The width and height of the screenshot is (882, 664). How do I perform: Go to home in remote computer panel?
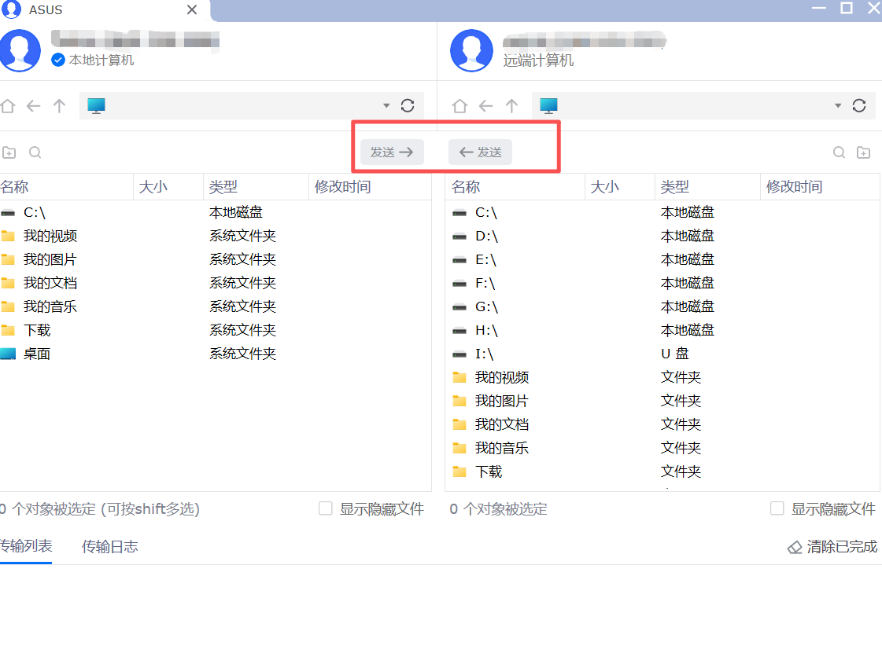[459, 105]
